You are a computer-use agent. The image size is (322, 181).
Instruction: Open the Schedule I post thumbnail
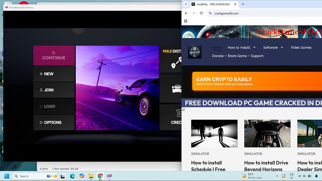coord(214,133)
